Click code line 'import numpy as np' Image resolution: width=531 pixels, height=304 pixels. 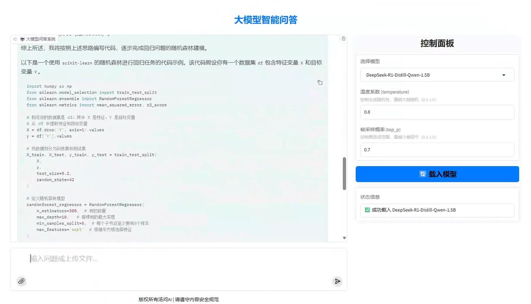tap(49, 86)
